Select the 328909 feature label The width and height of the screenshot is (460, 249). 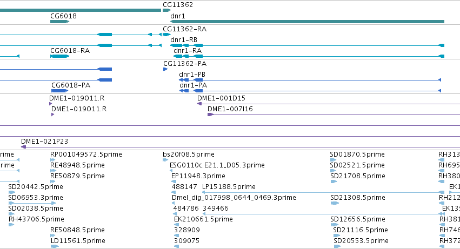point(187,230)
